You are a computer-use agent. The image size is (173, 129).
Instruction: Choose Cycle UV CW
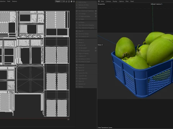tap(86, 76)
